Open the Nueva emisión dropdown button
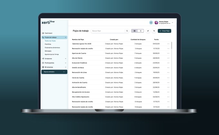Viewport: 219px width, 135px height. pos(54,72)
